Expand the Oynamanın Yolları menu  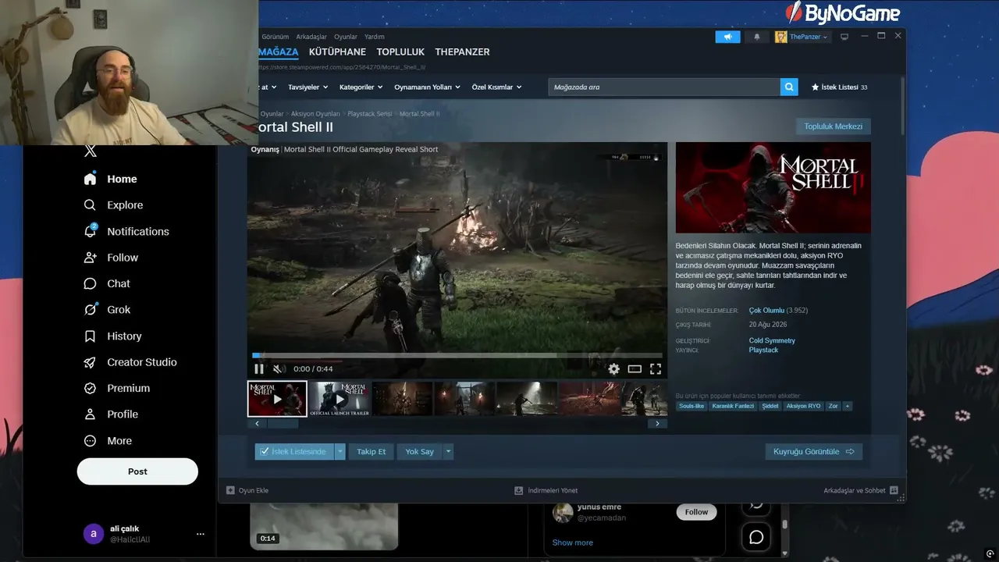point(428,87)
